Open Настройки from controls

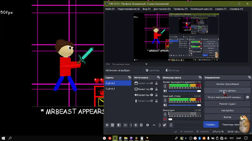(x=227, y=110)
